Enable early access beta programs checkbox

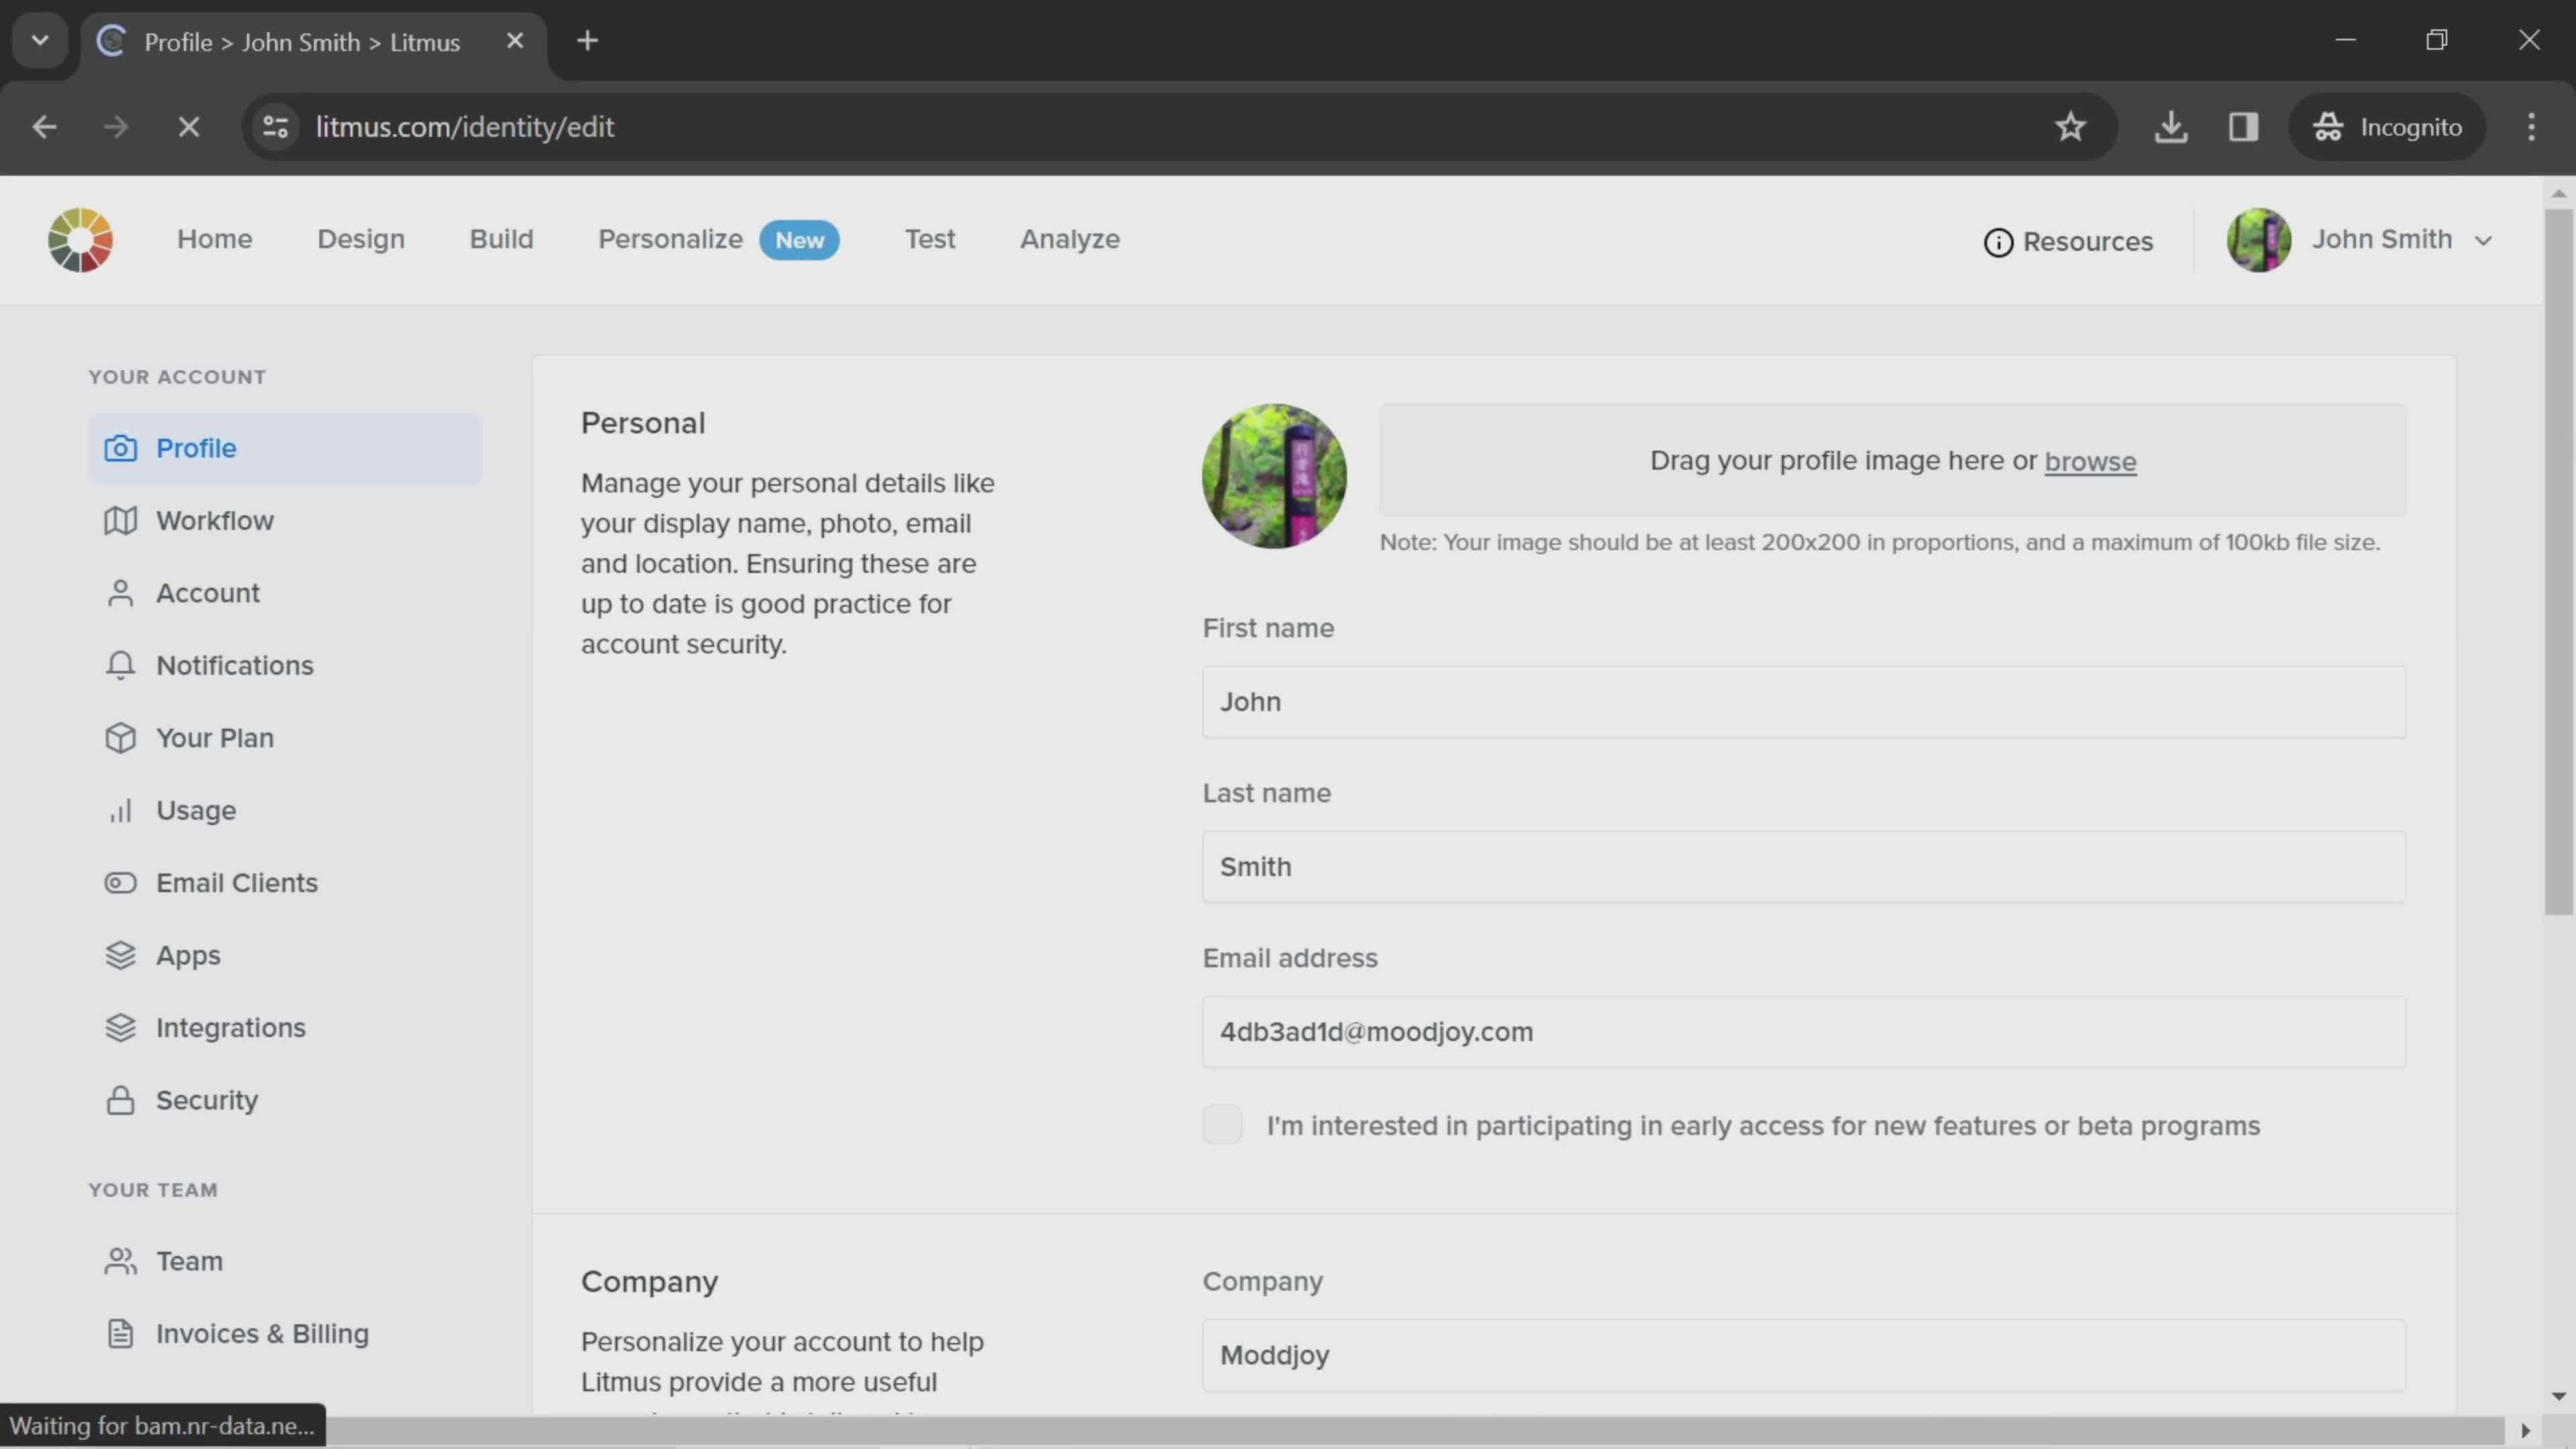[x=1222, y=1125]
